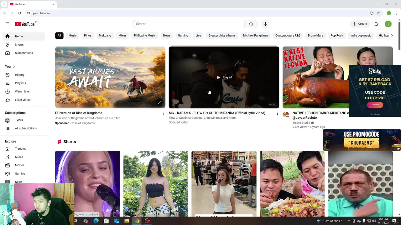This screenshot has height=225, width=401.
Task: Open the Chrome tab search dropdown
Action: pos(4,4)
